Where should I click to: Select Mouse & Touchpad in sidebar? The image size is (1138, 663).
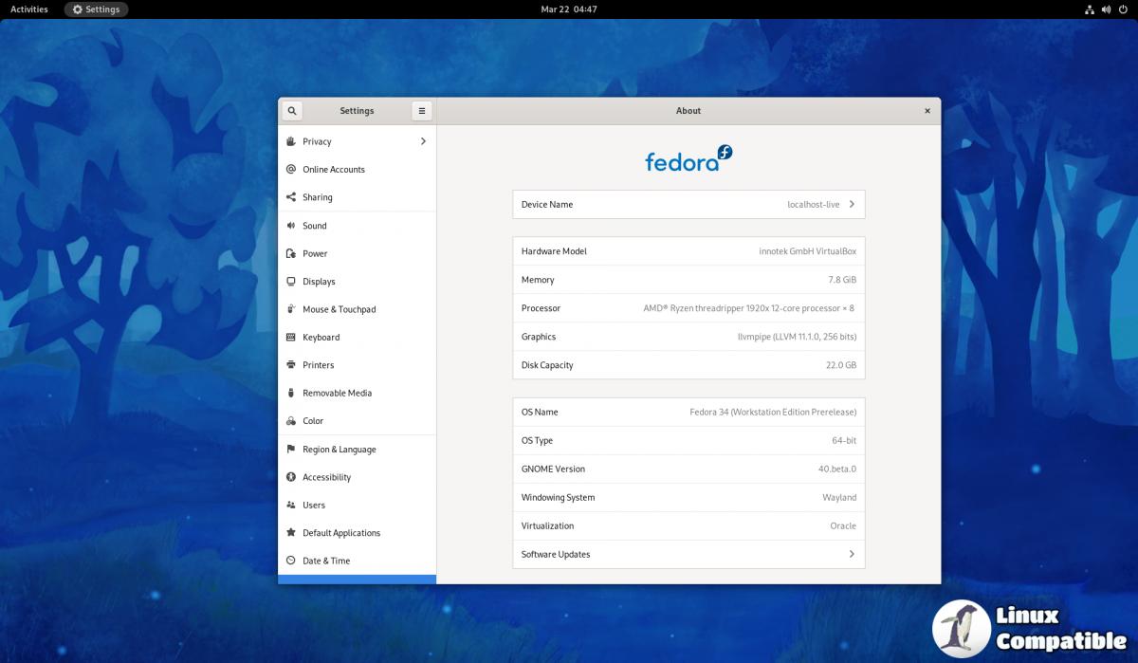point(339,309)
